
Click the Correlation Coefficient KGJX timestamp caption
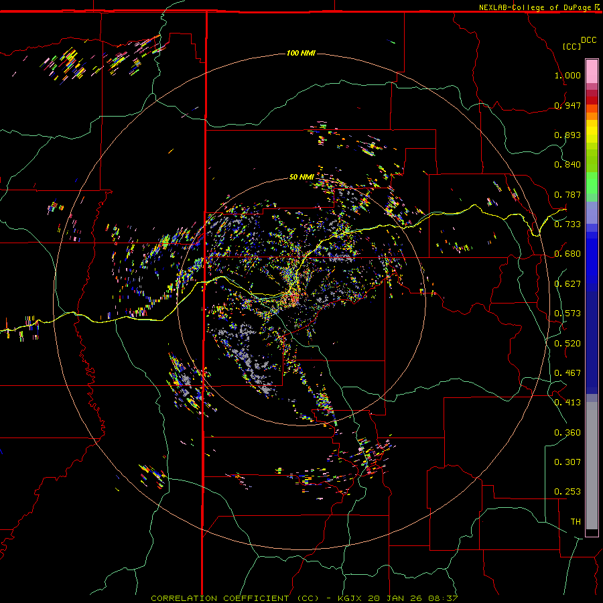pyautogui.click(x=304, y=598)
